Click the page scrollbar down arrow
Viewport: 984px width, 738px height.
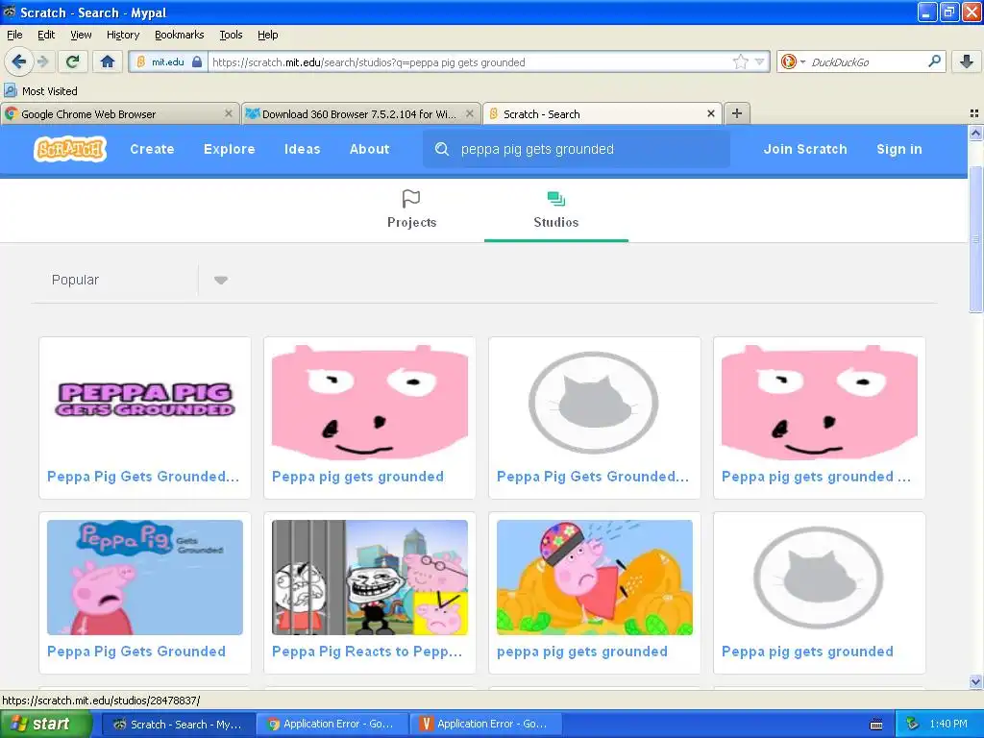[975, 681]
